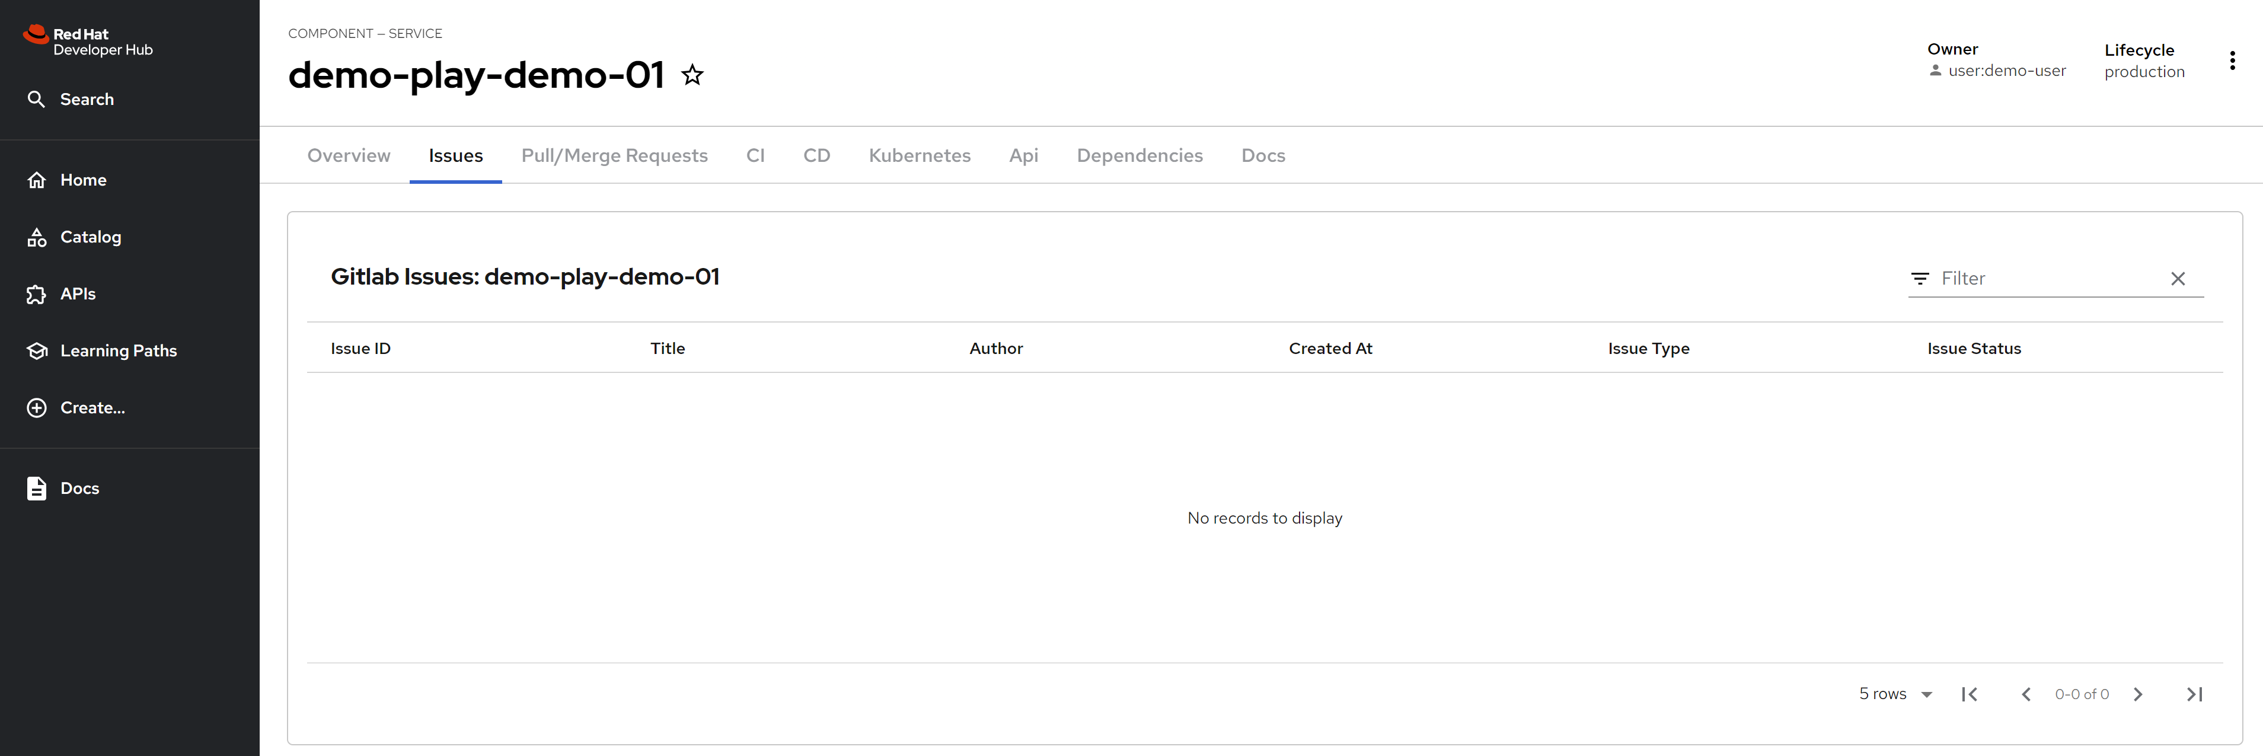Click the Red Hat Developer Hub logo
The height and width of the screenshot is (756, 2263).
pyautogui.click(x=88, y=42)
